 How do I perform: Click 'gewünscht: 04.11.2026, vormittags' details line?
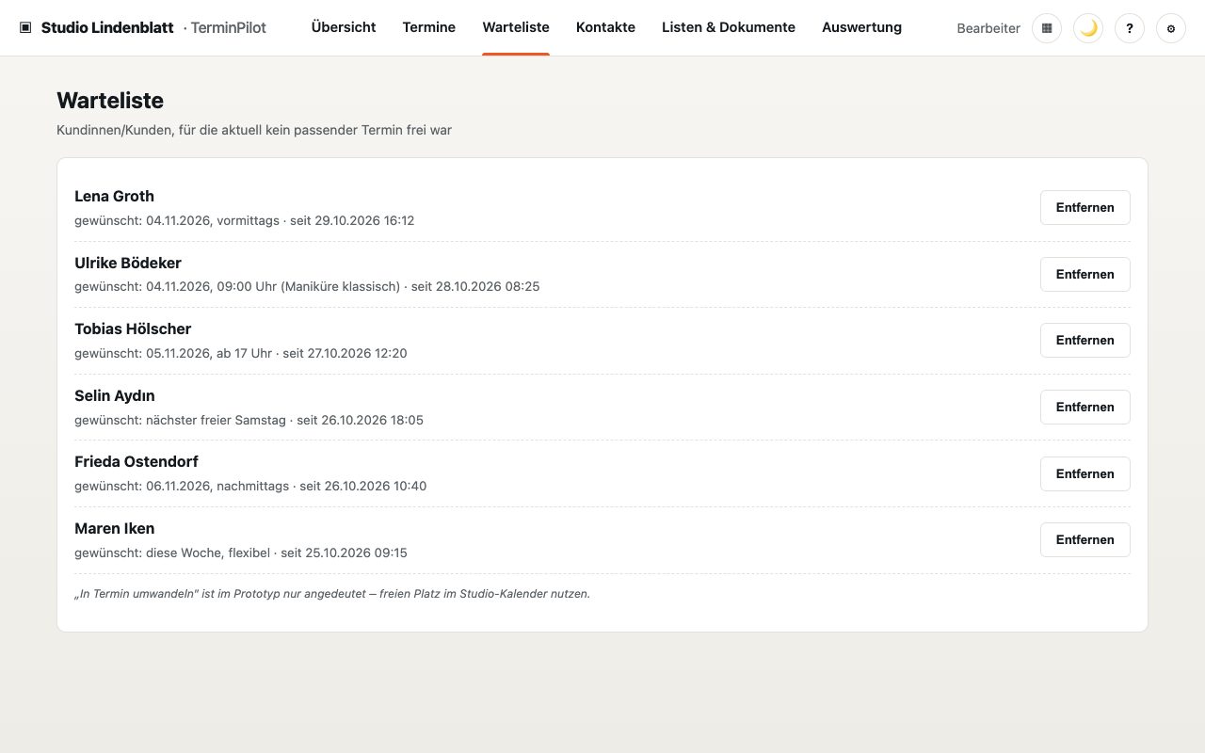(245, 220)
